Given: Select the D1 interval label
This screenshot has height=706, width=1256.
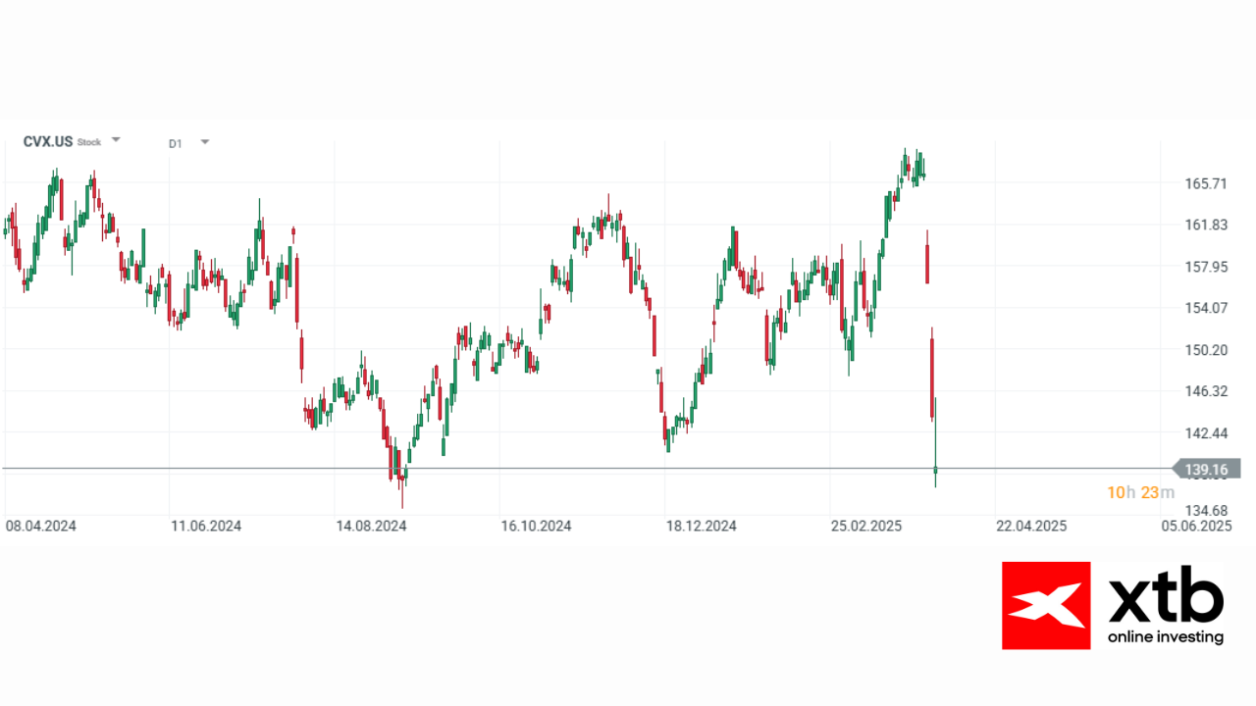Looking at the screenshot, I should click(176, 143).
